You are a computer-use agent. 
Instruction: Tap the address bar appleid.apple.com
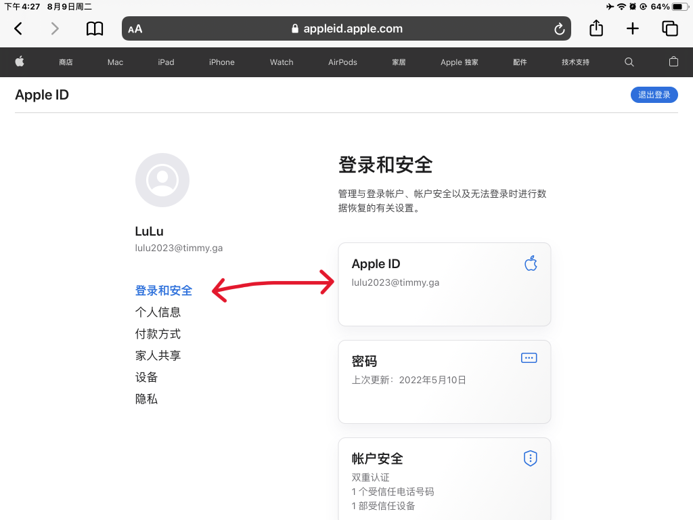pyautogui.click(x=346, y=28)
